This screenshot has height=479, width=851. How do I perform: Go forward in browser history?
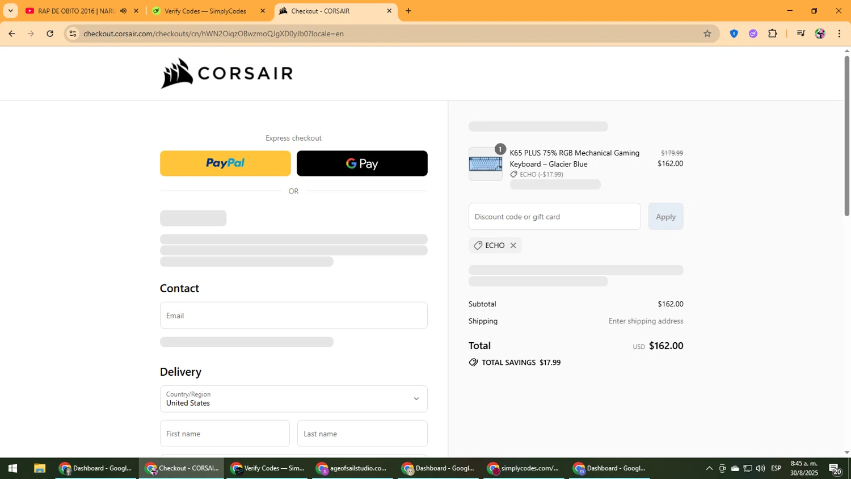[x=31, y=33]
